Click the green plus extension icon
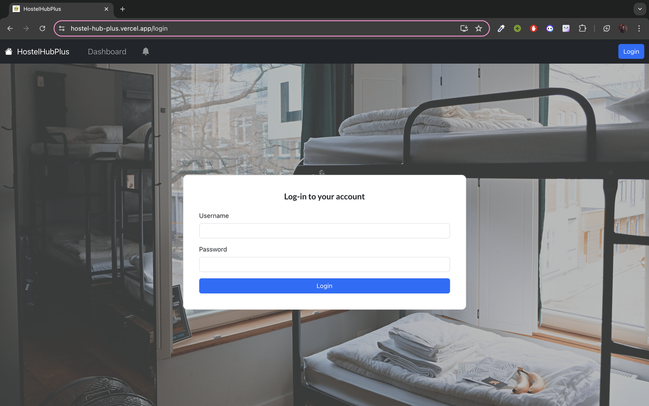Image resolution: width=649 pixels, height=406 pixels. [517, 28]
